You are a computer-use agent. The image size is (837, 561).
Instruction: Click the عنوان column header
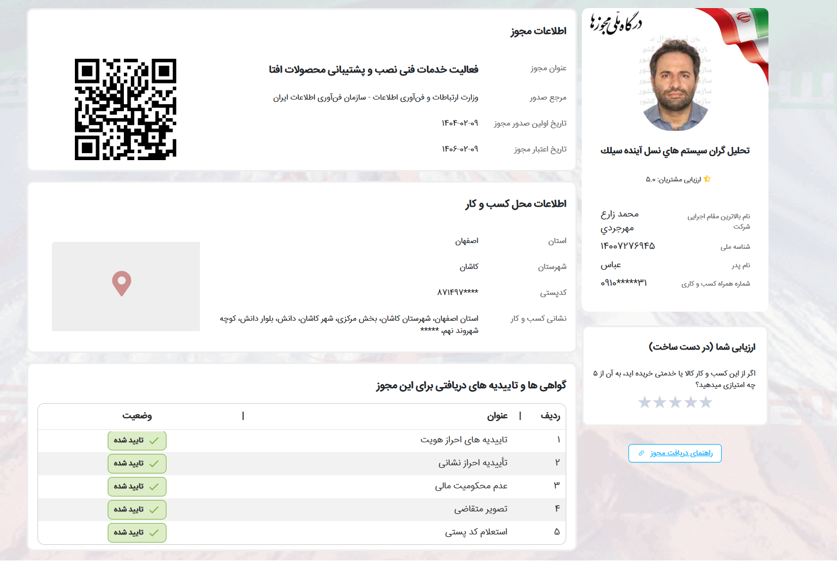coord(497,416)
